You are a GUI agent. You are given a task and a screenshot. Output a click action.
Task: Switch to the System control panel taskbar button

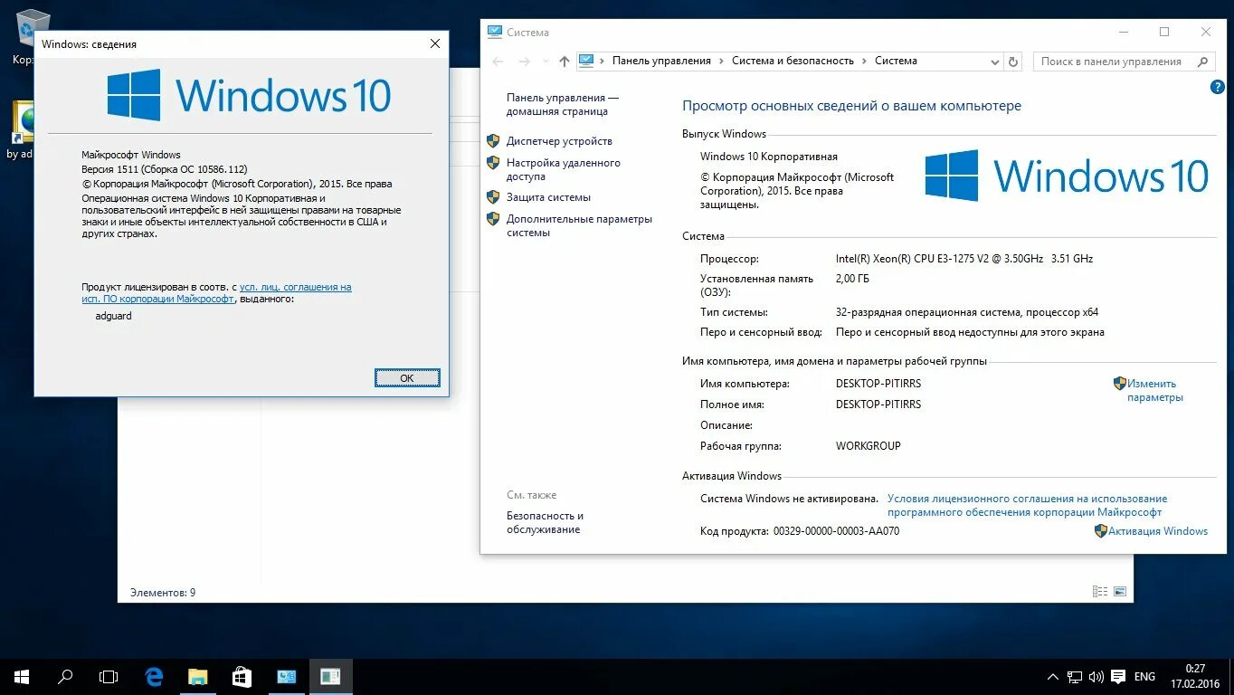(286, 676)
